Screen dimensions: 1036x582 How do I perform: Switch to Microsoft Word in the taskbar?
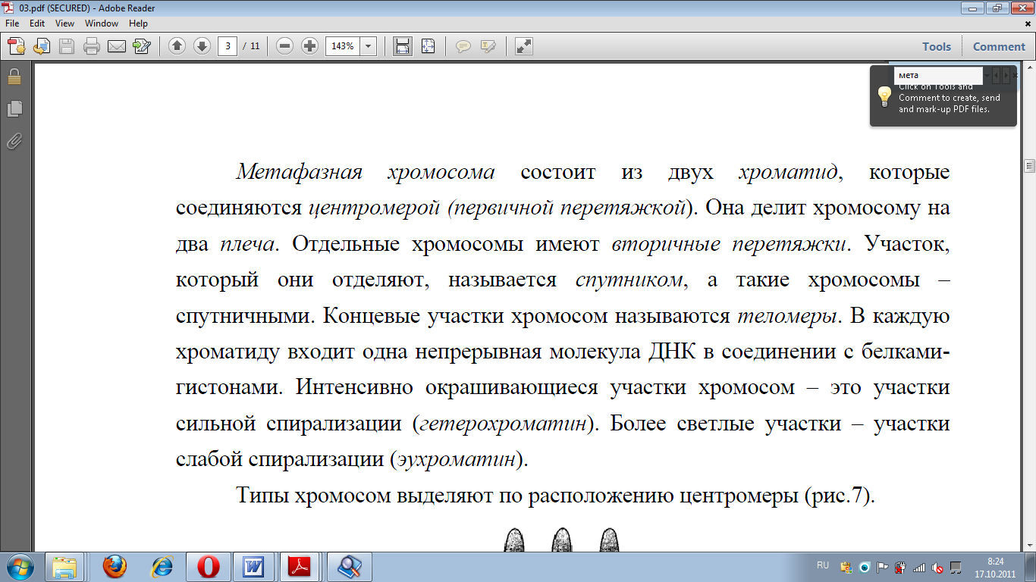pyautogui.click(x=253, y=566)
